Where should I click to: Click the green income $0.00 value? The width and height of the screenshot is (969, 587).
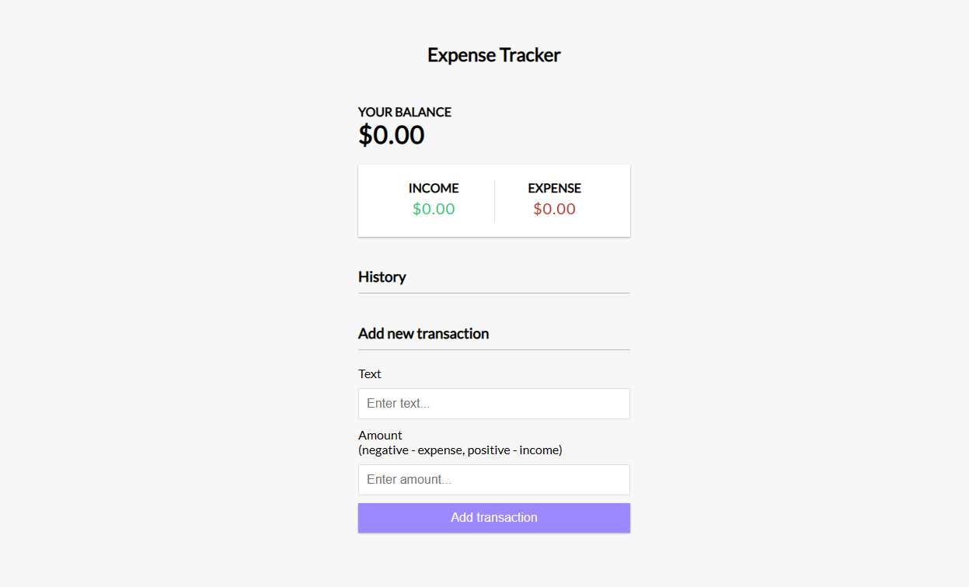tap(434, 209)
